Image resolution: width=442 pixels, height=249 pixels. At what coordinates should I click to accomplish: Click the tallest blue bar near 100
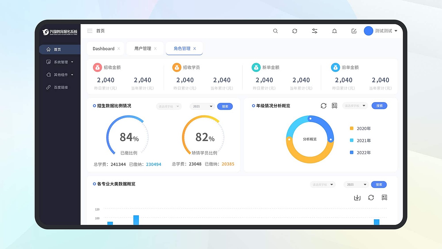point(136,220)
